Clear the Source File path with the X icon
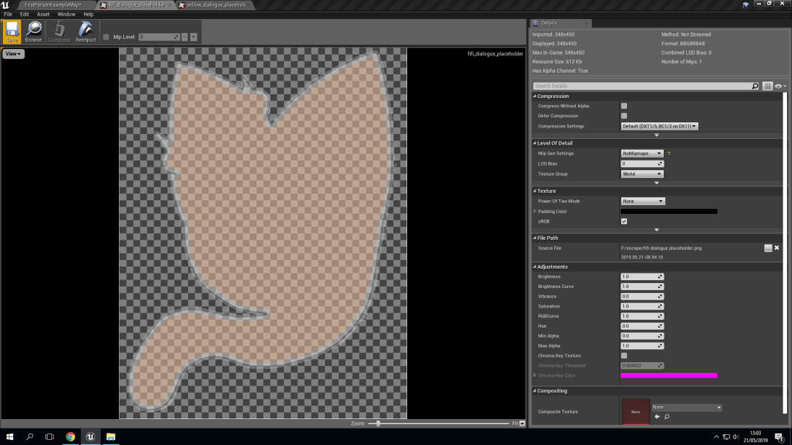 [x=776, y=248]
